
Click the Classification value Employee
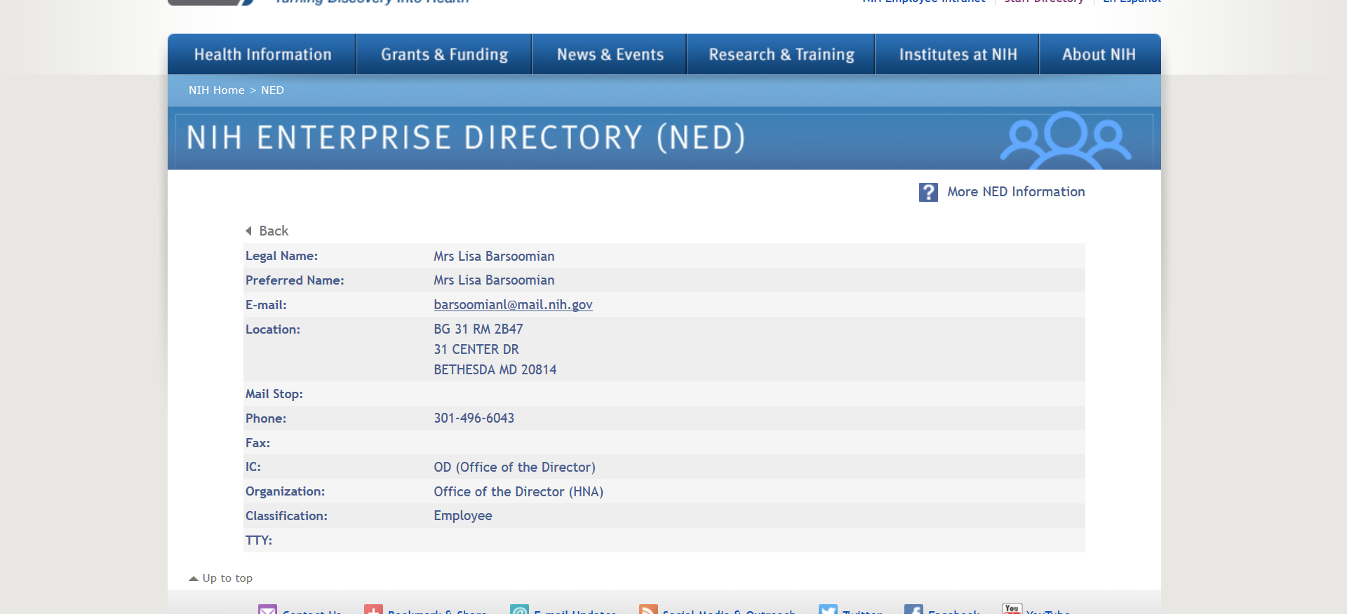(x=463, y=516)
